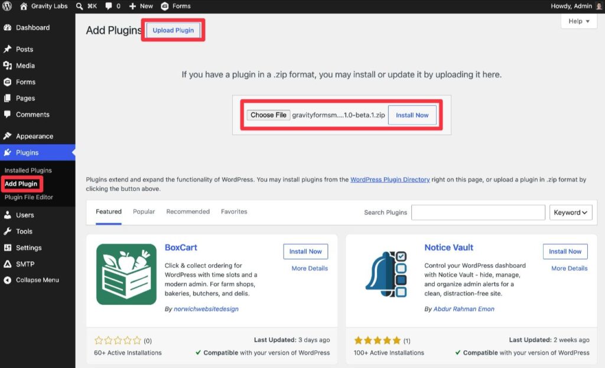Open author link norwichwebsitedesign
The width and height of the screenshot is (605, 368).
coord(206,308)
